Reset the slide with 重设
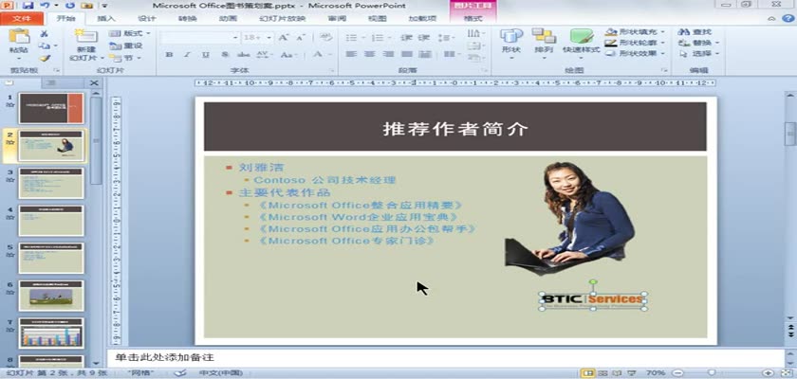Viewport: 797px width, 379px height. coord(125,45)
